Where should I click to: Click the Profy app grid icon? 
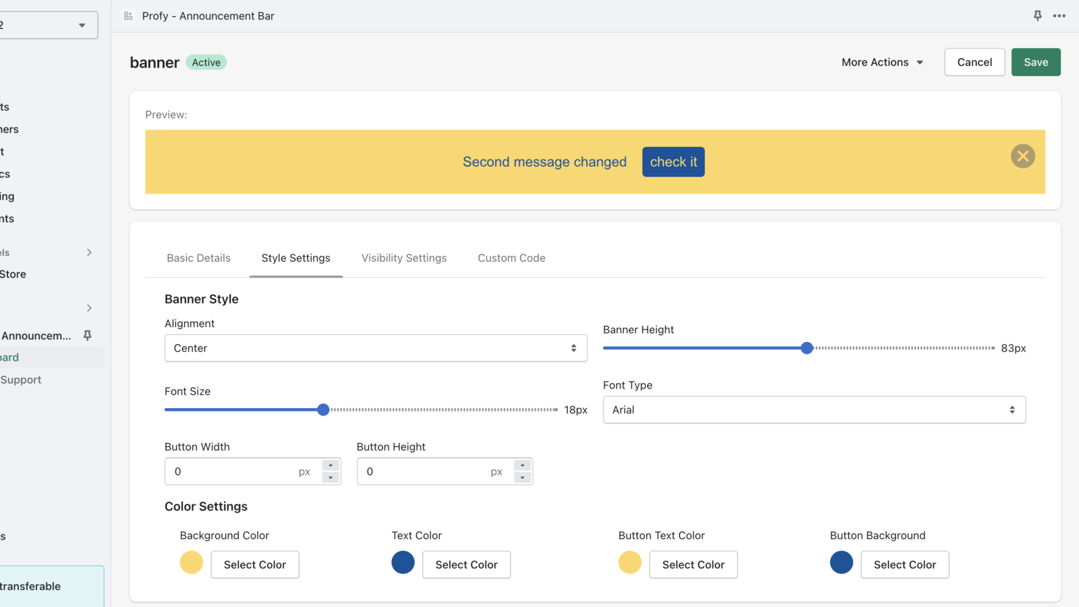pyautogui.click(x=128, y=16)
